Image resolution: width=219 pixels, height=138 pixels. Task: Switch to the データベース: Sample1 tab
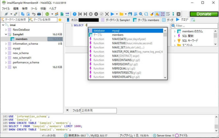(116, 20)
